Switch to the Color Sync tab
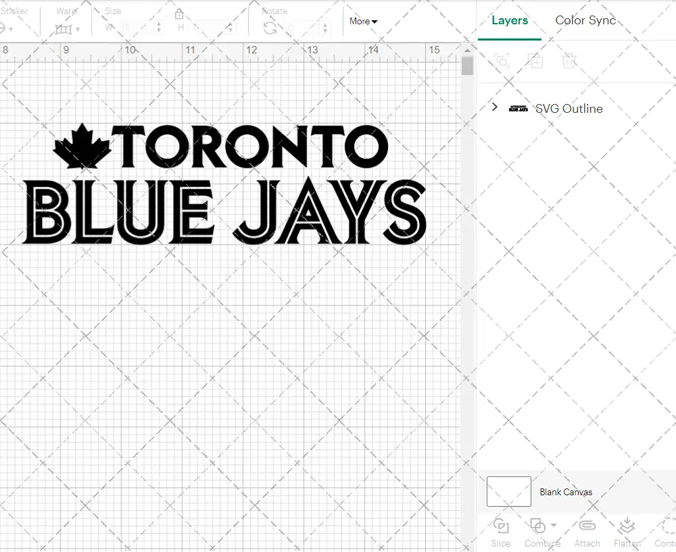 point(585,20)
